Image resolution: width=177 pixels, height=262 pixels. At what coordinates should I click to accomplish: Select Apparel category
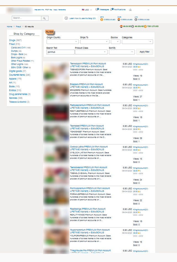13,79
